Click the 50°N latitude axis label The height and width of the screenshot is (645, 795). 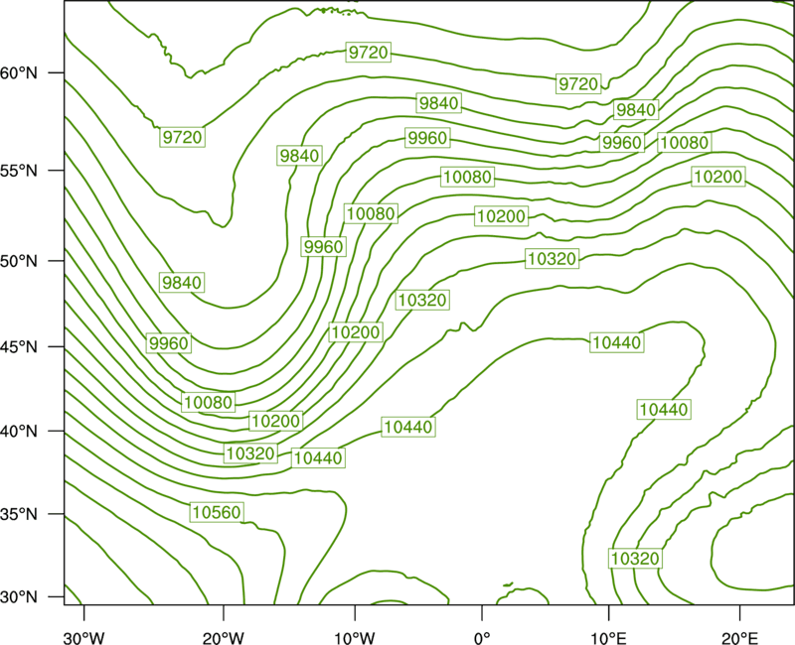[19, 261]
